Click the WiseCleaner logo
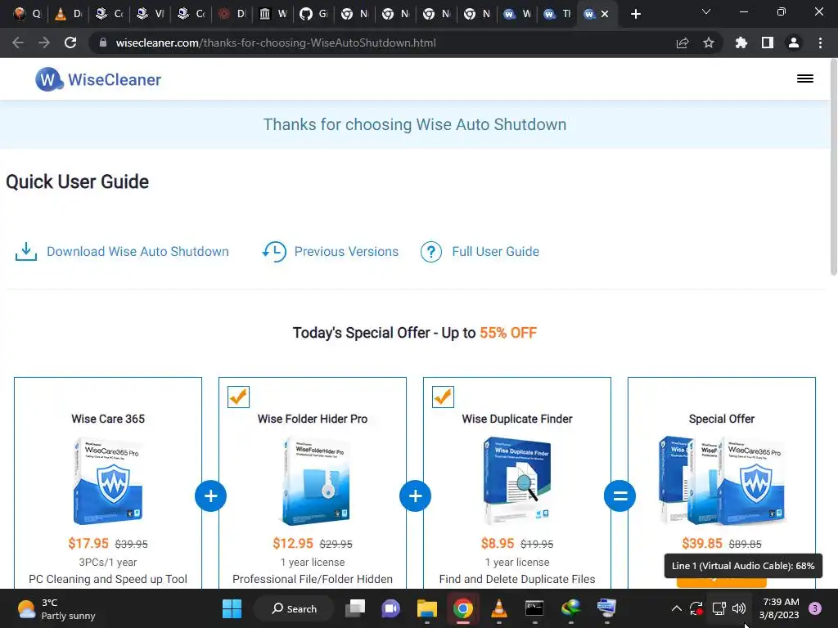Image resolution: width=838 pixels, height=628 pixels. click(98, 79)
